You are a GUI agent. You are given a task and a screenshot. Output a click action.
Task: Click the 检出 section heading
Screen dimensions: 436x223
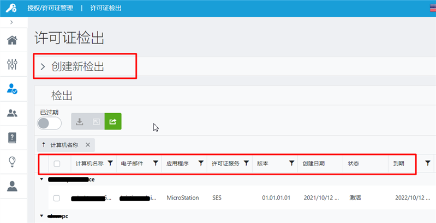tap(62, 96)
